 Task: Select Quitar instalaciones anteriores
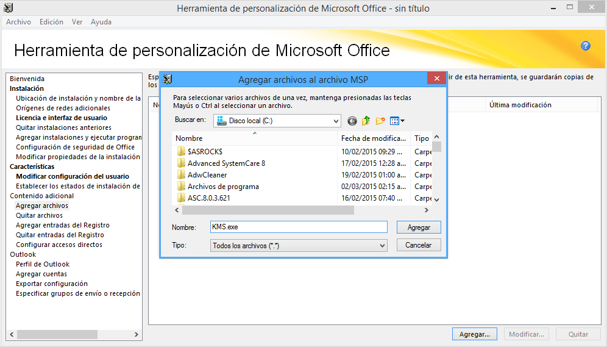tap(63, 127)
